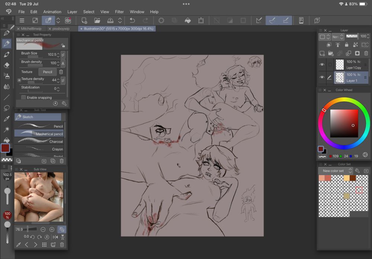Check the Enable snapping checkbox
The height and width of the screenshot is (259, 372).
click(23, 97)
